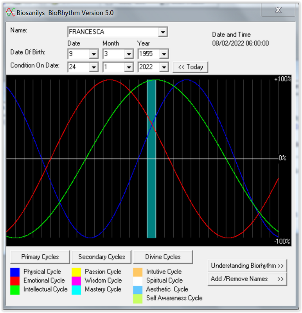Show the Divine Cycles

(x=163, y=257)
